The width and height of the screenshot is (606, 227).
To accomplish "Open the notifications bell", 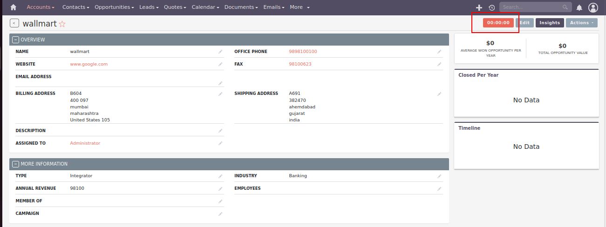I will tap(579, 7).
